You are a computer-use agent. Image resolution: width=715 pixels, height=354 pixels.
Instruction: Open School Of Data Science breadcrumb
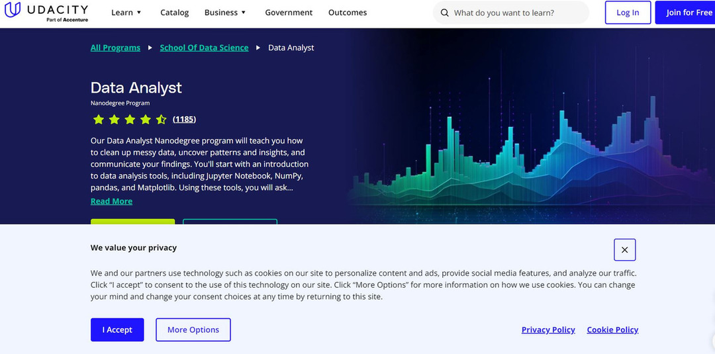[204, 48]
